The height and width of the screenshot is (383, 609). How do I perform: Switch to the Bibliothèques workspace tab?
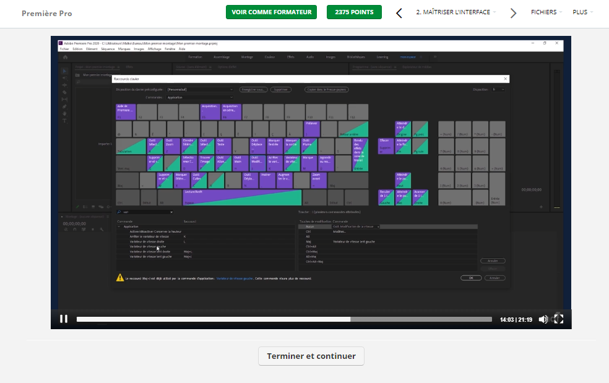(356, 57)
